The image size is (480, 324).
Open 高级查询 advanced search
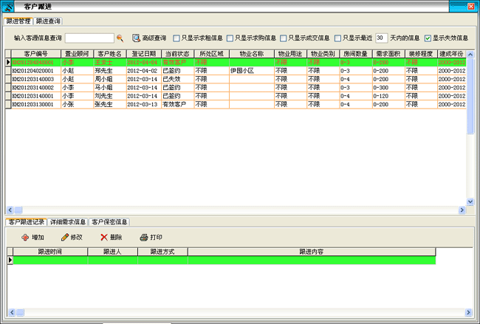pyautogui.click(x=136, y=38)
